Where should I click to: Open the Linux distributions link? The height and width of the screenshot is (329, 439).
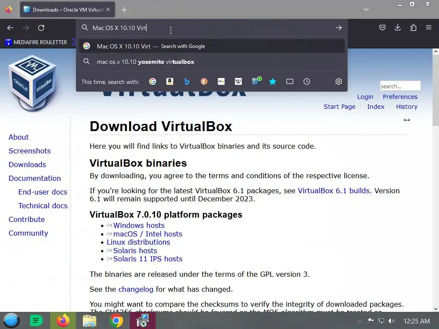[138, 242]
